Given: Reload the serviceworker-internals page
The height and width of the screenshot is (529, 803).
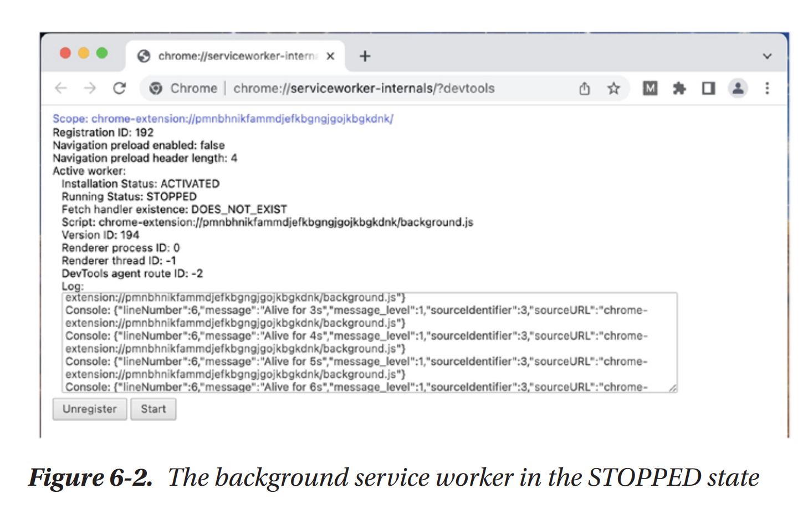Looking at the screenshot, I should [120, 88].
